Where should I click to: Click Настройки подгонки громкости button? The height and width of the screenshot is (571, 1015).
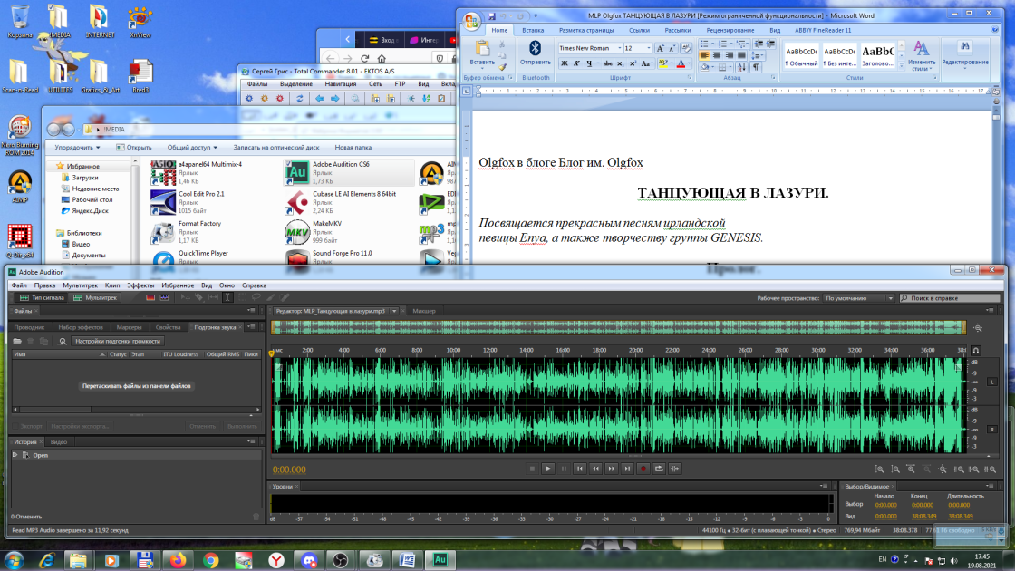(x=117, y=341)
